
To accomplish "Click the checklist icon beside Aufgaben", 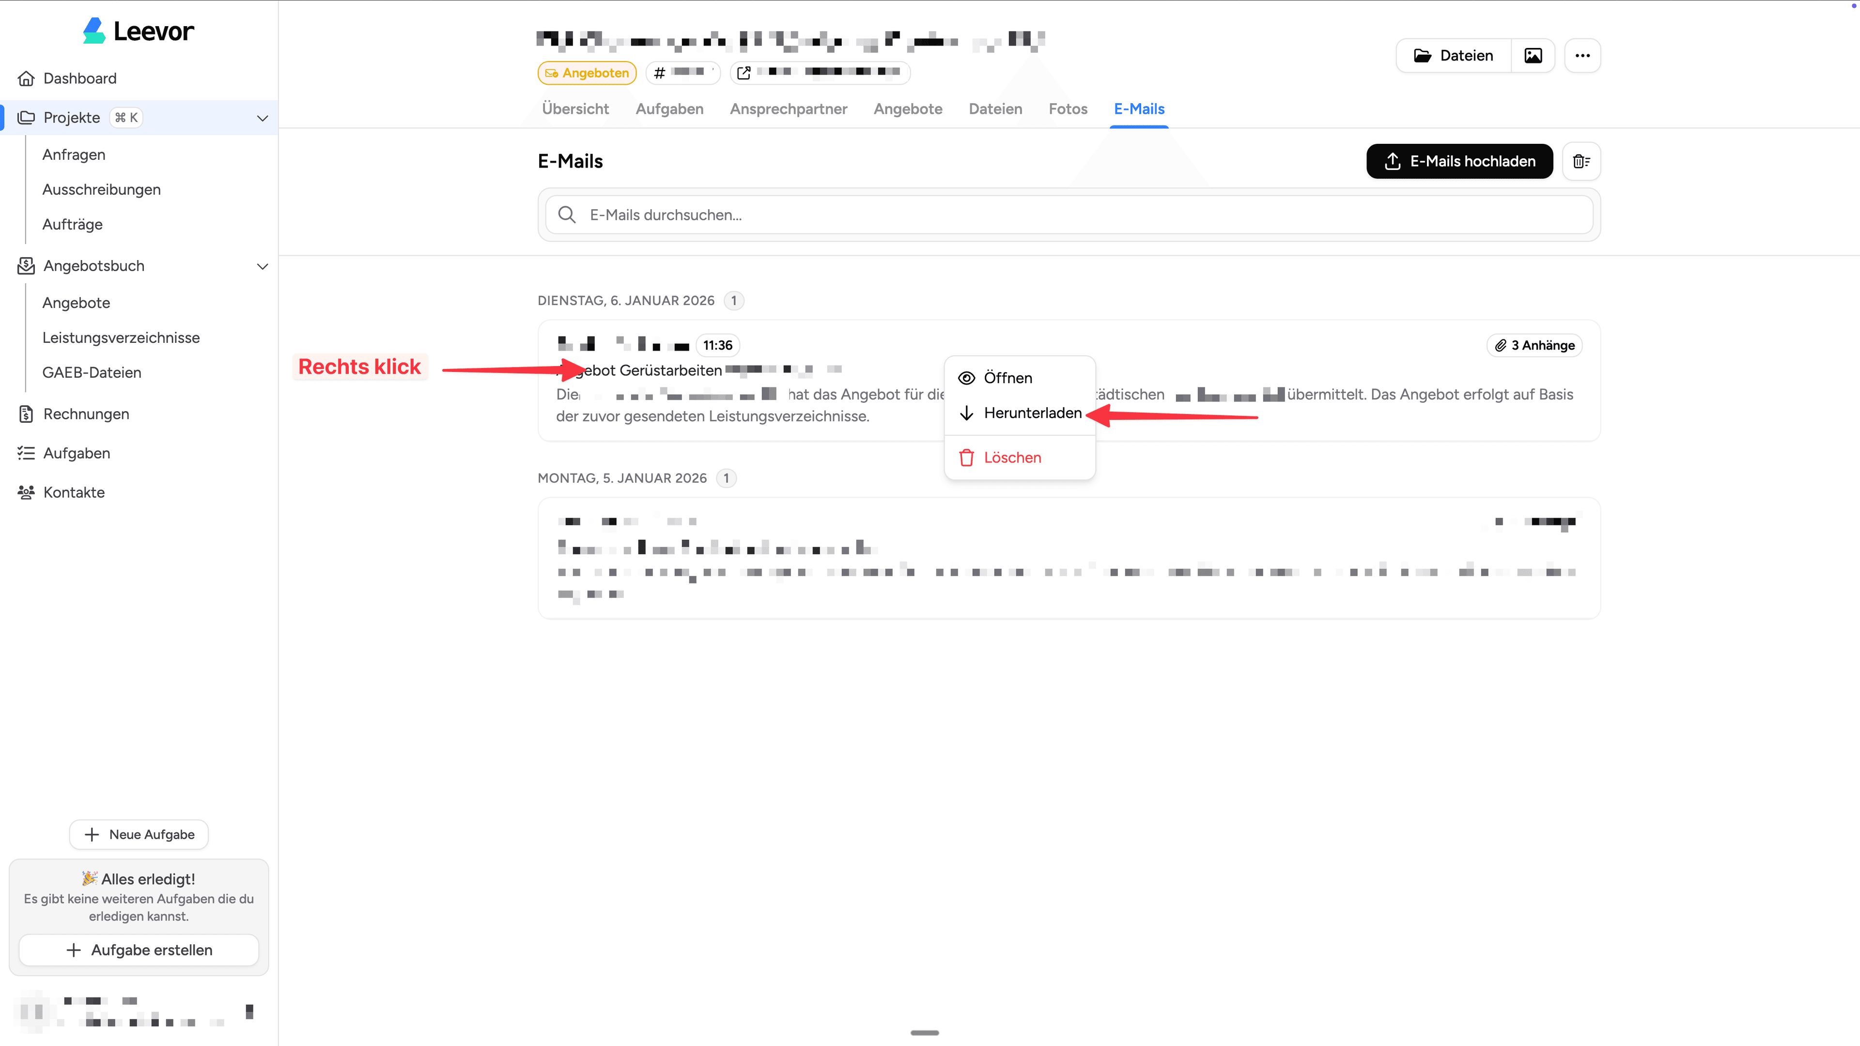I will (26, 453).
